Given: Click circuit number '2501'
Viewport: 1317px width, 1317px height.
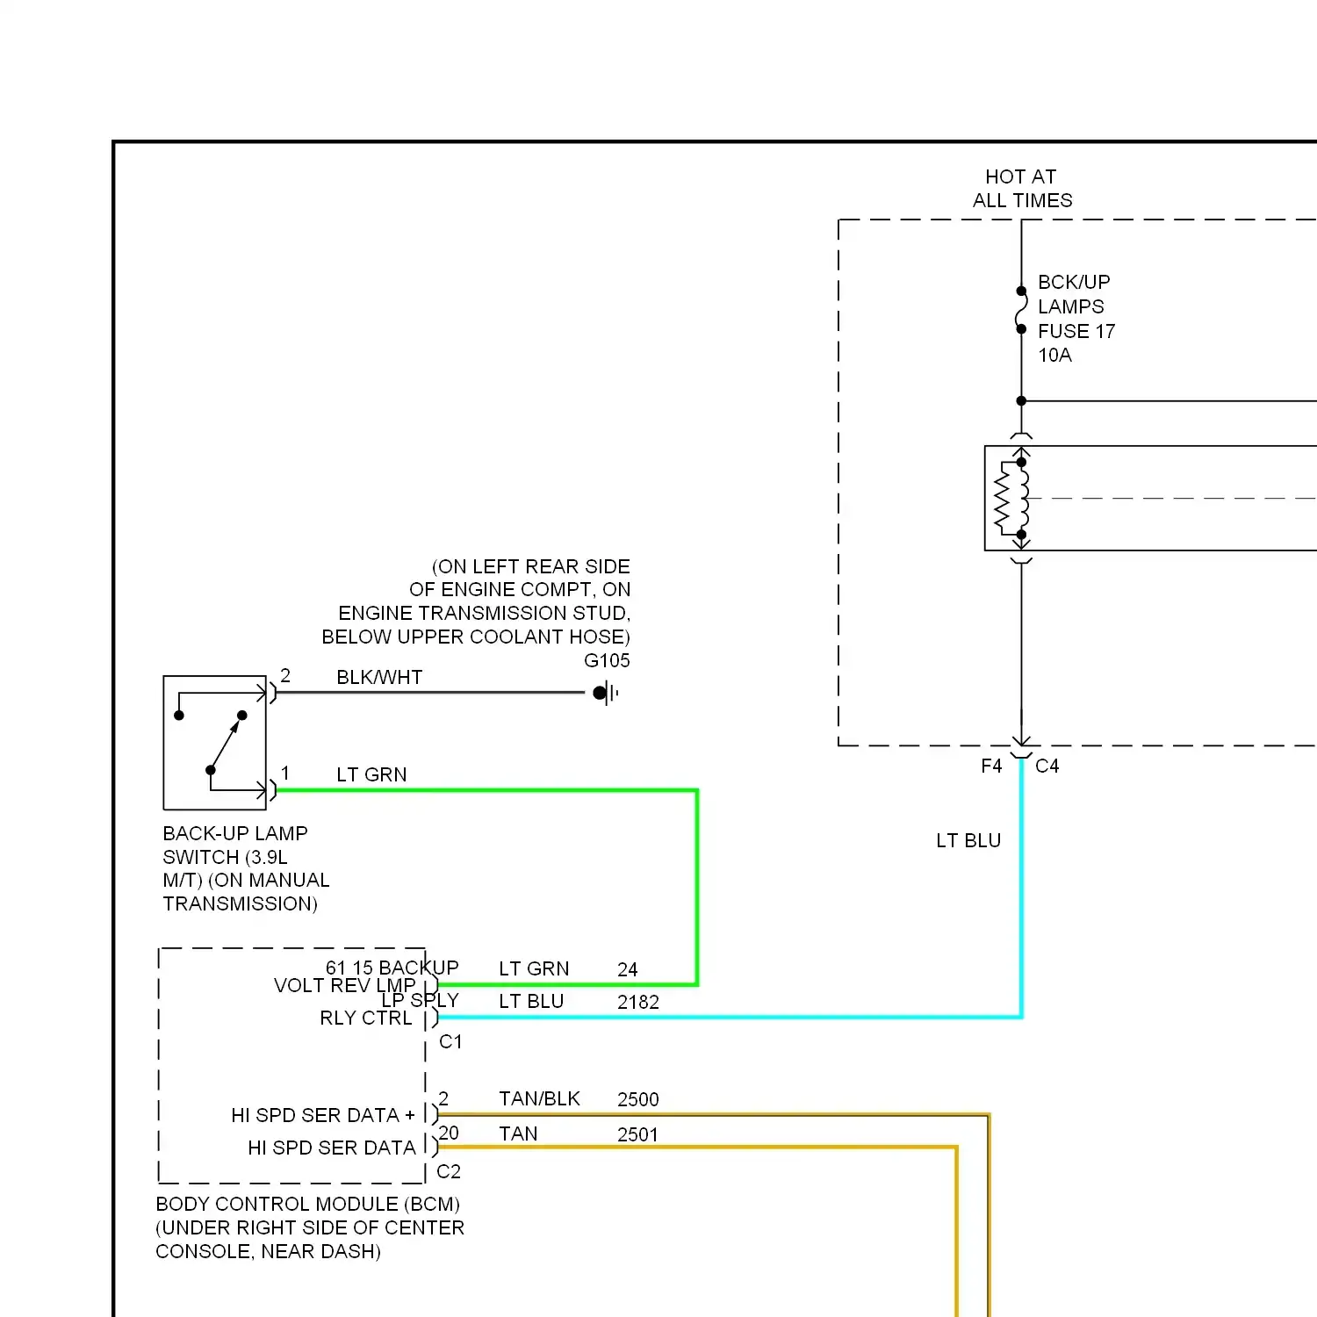Looking at the screenshot, I should [x=638, y=1134].
